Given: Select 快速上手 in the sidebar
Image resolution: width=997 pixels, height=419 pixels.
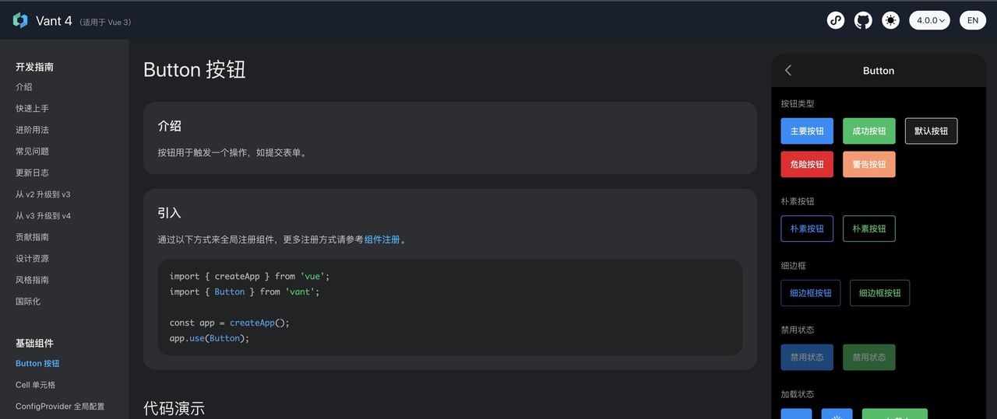Looking at the screenshot, I should (32, 109).
